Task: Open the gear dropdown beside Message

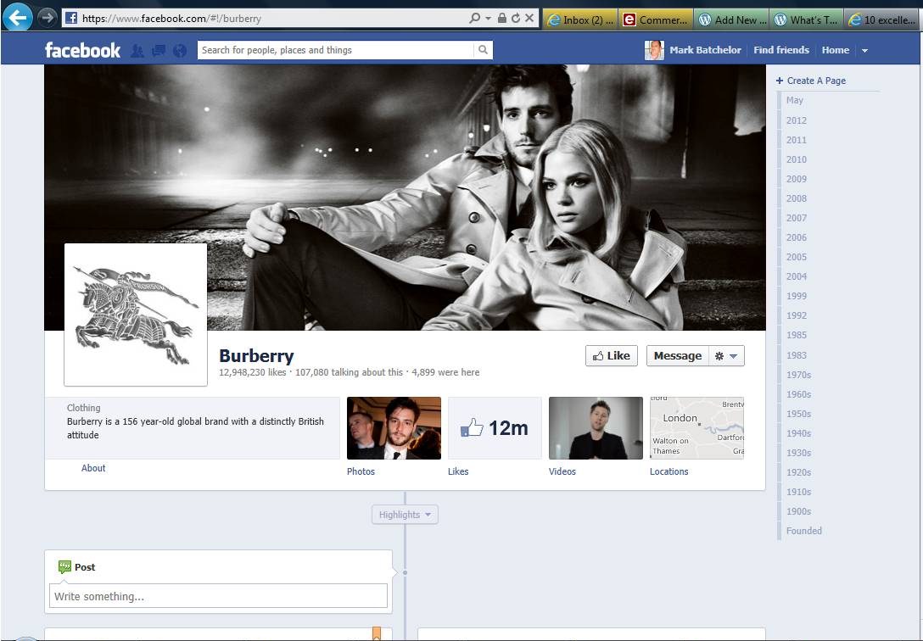Action: 725,356
